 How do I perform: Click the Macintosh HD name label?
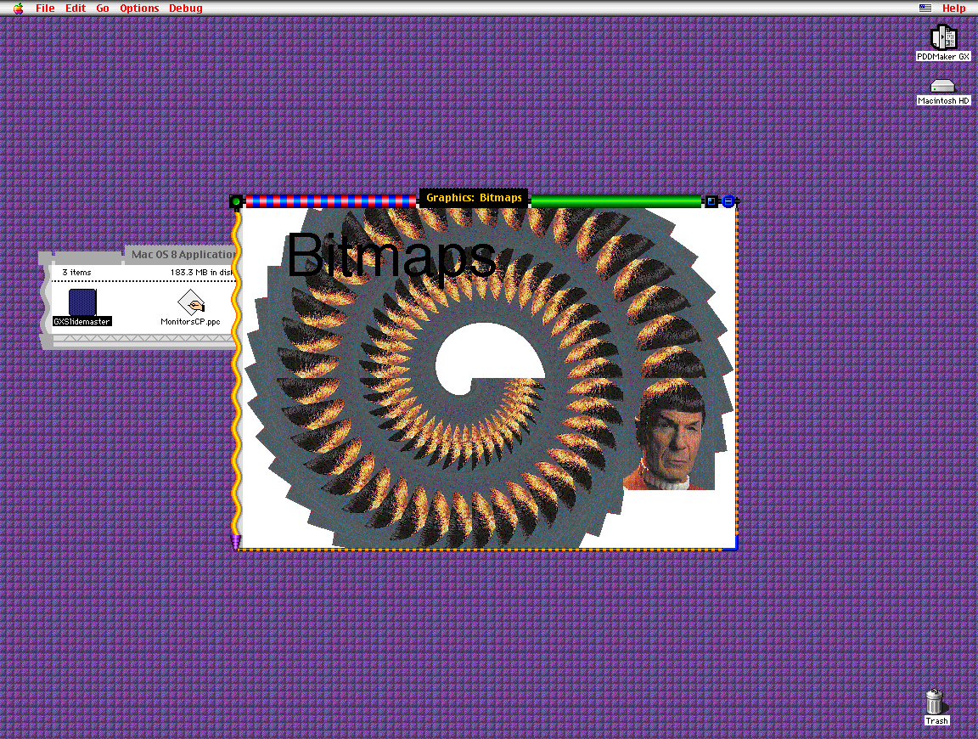coord(943,101)
